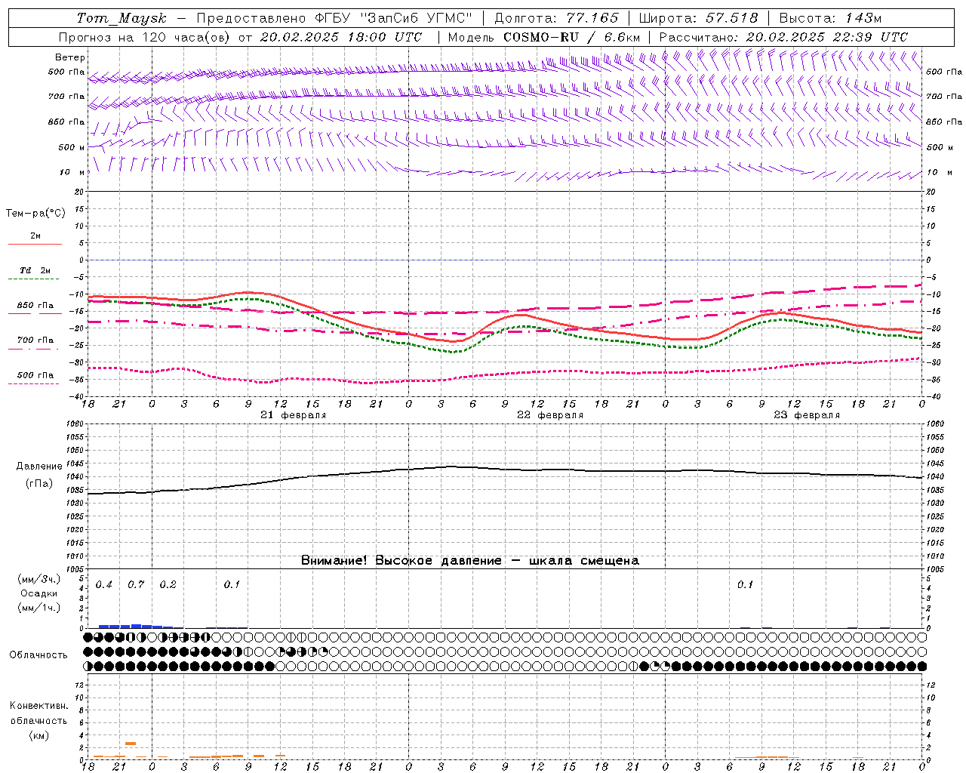Screen dimensions: 966x773
Task: Click the "Осадки" precipitation label
Action: (x=39, y=593)
